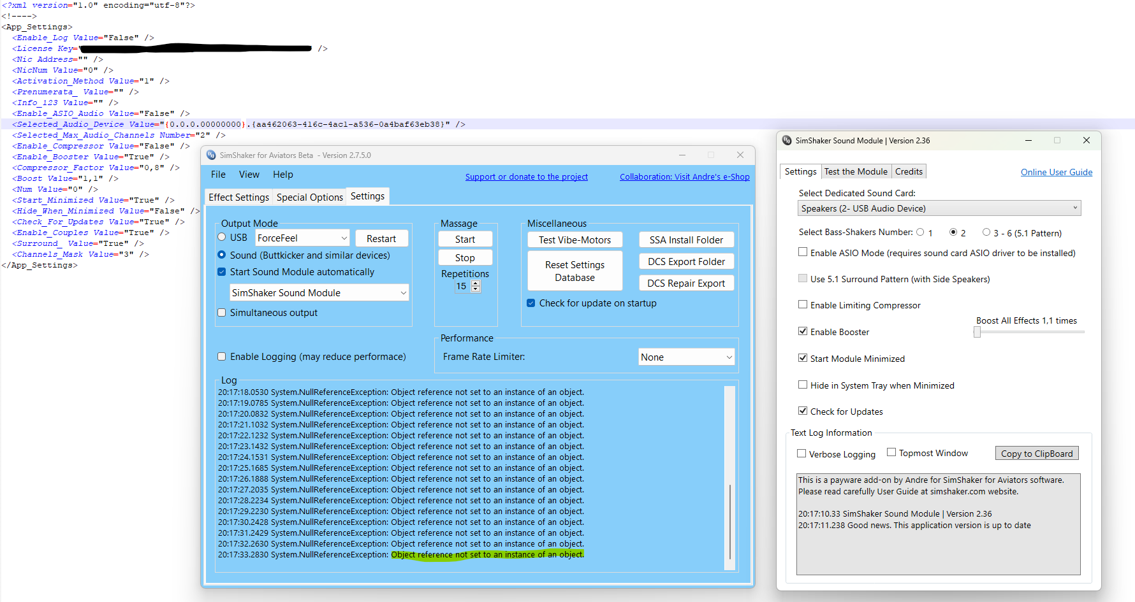Visit Andre's e-Shop collaboration link
This screenshot has height=602, width=1135.
(685, 177)
